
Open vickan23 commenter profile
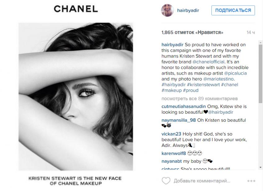(x=171, y=134)
